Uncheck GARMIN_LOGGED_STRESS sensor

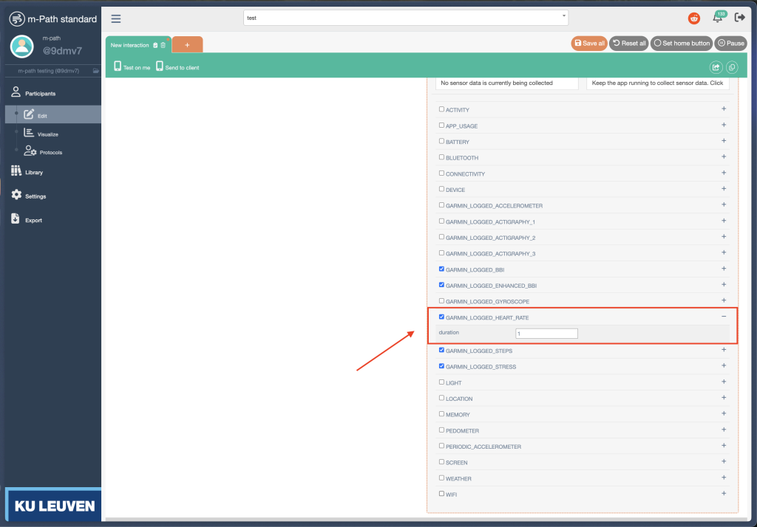point(442,366)
